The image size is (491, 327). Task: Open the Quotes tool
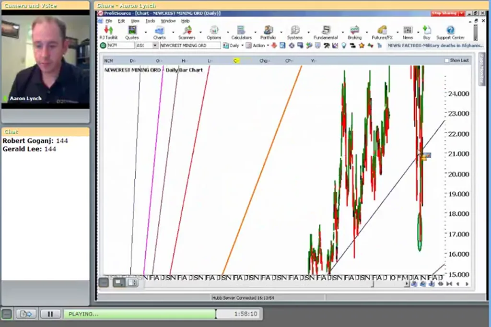coord(132,33)
